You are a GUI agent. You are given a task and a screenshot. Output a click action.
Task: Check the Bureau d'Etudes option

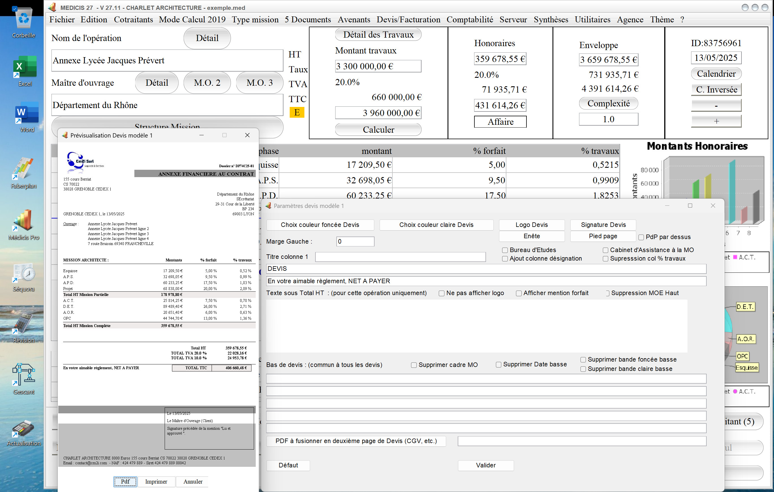click(x=505, y=250)
